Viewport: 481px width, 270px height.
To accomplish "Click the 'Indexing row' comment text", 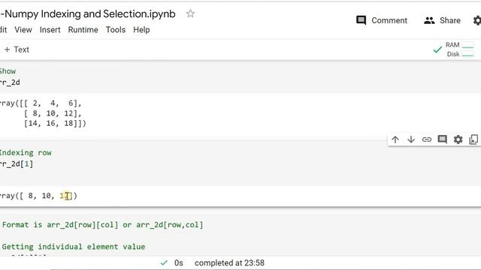I will 26,153.
